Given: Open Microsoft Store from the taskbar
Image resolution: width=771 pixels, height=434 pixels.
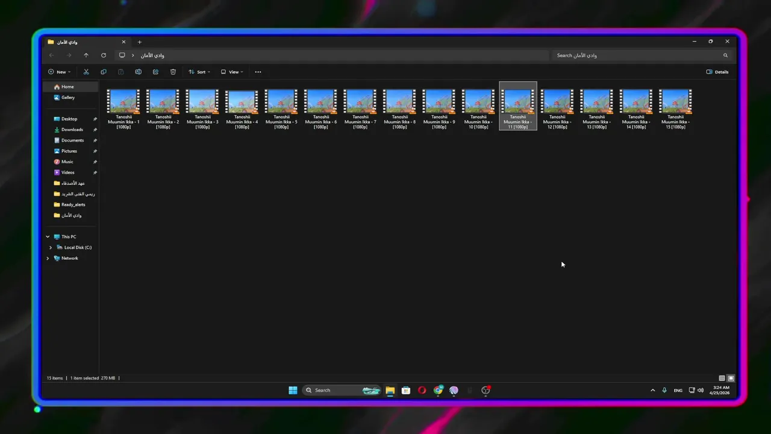Looking at the screenshot, I should click(406, 390).
